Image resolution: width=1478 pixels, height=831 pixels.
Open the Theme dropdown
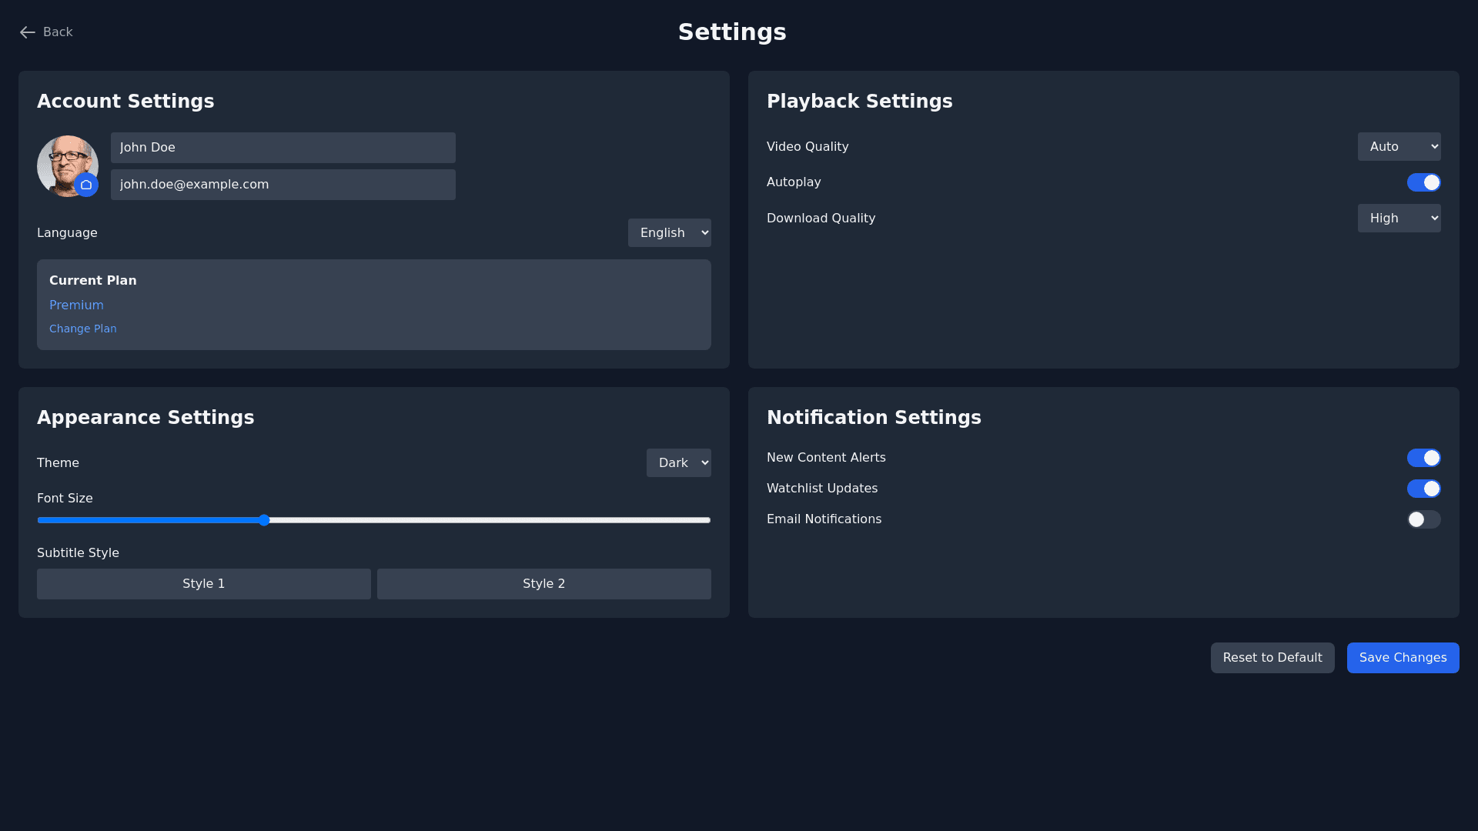[x=678, y=463]
